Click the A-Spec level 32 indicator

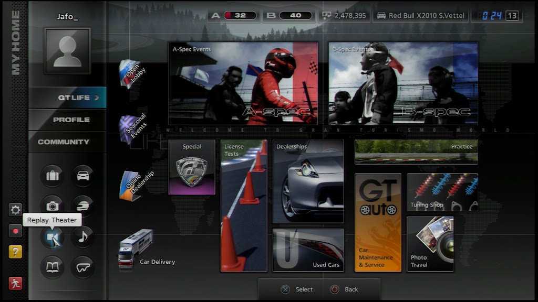(x=234, y=15)
